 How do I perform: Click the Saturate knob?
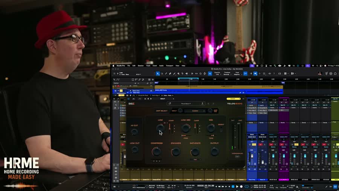[x=195, y=152]
